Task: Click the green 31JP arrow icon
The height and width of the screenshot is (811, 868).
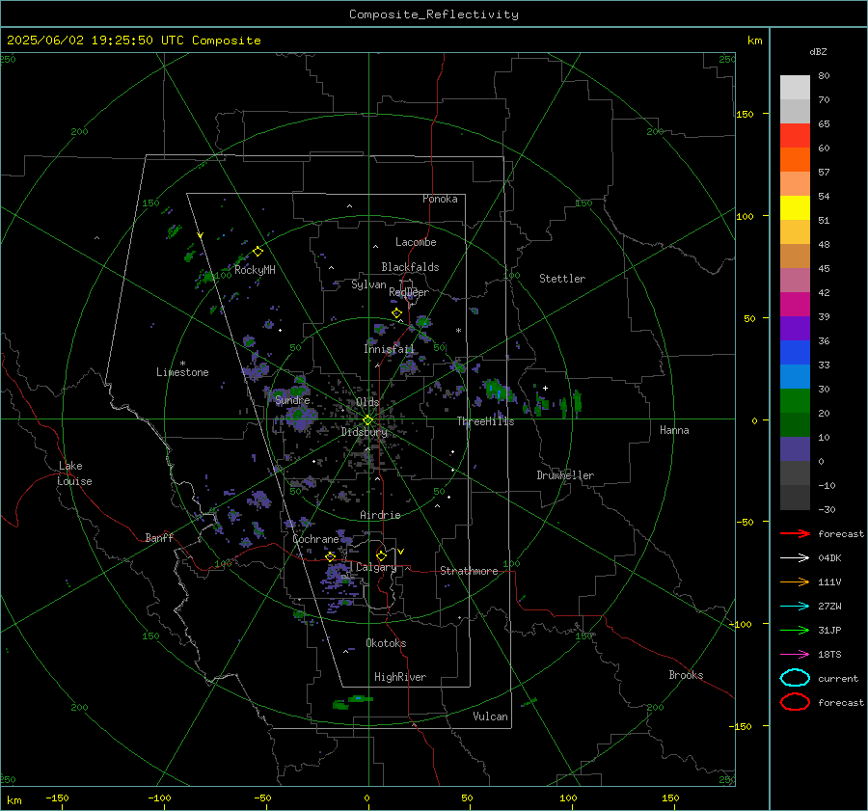Action: [795, 630]
